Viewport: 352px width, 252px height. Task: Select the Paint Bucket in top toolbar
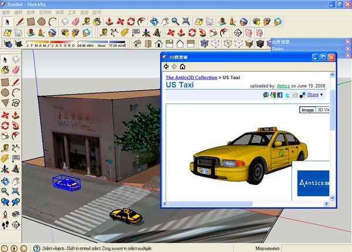tap(97, 22)
